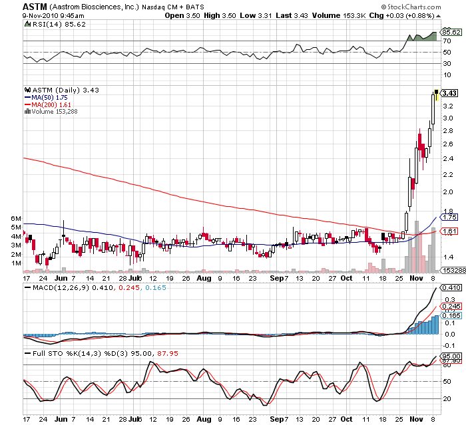Click the blue MA(50) line legend marker

[28, 97]
